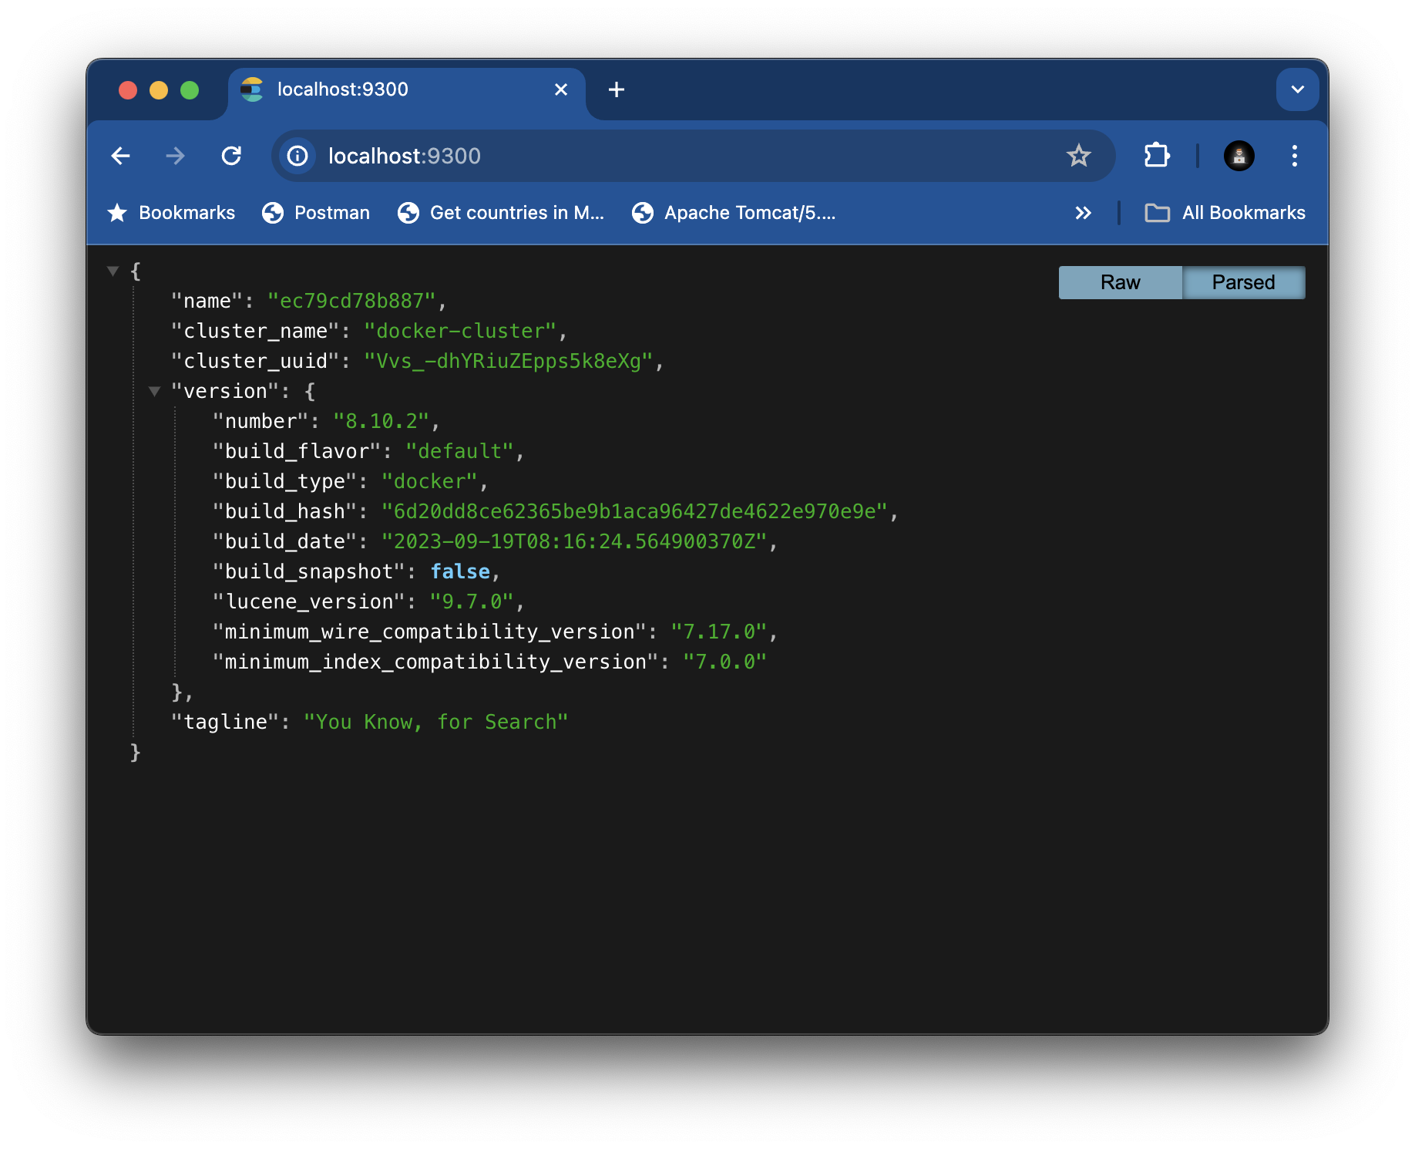Image resolution: width=1415 pixels, height=1149 pixels.
Task: Click the green fullscreen window button
Action: point(190,90)
